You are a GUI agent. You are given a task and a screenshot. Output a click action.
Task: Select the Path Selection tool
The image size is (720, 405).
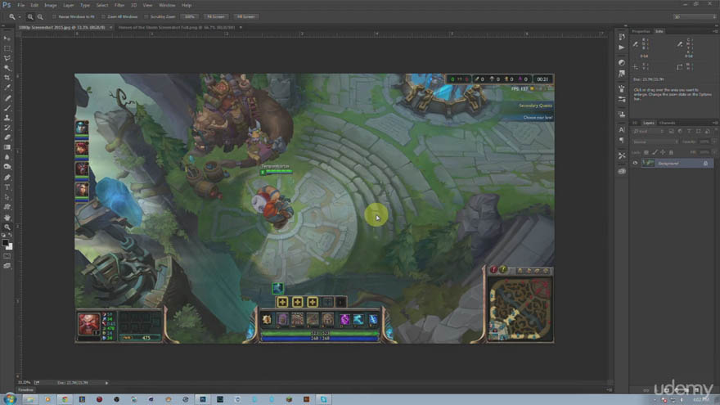click(x=7, y=197)
